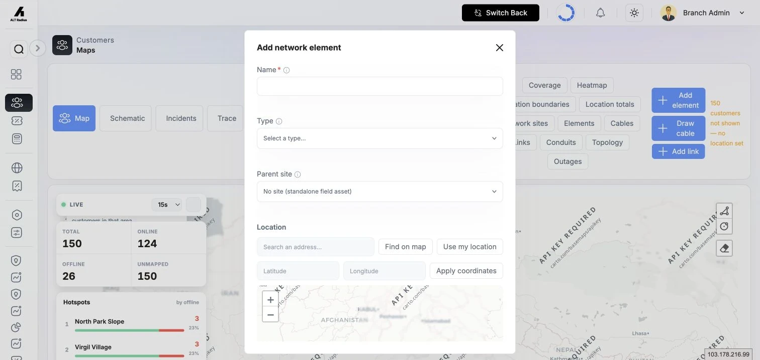Click the Add link button
Screen dimensions: 760x360
[x=679, y=151]
